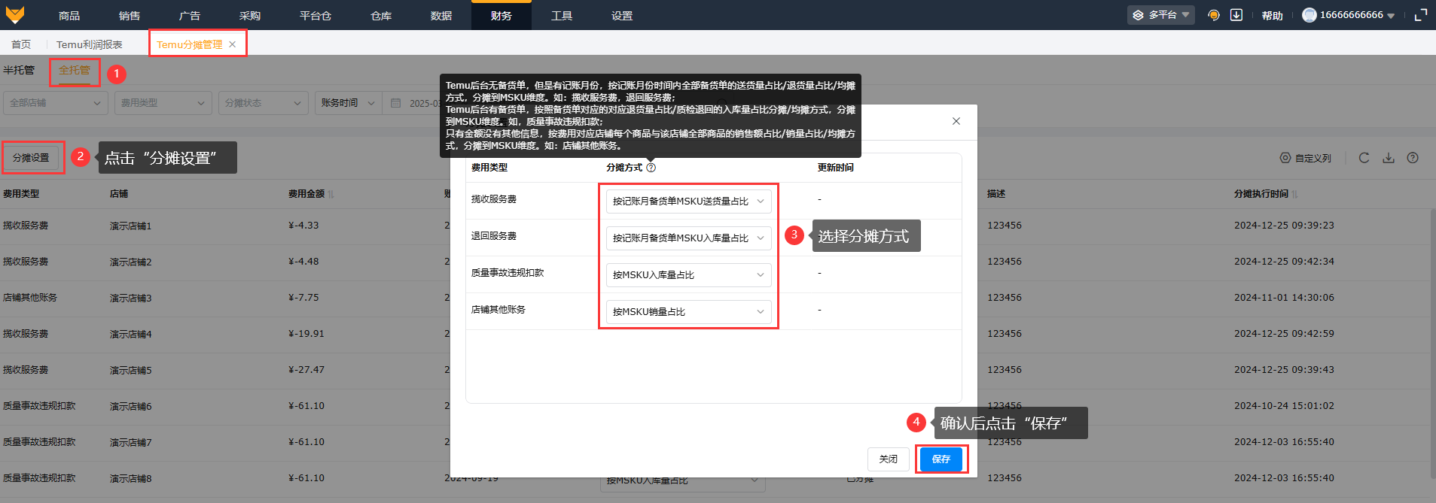Open 质量事故违规扣款 allocation method dropdown
Viewport: 1436px width, 503px height.
[x=688, y=275]
